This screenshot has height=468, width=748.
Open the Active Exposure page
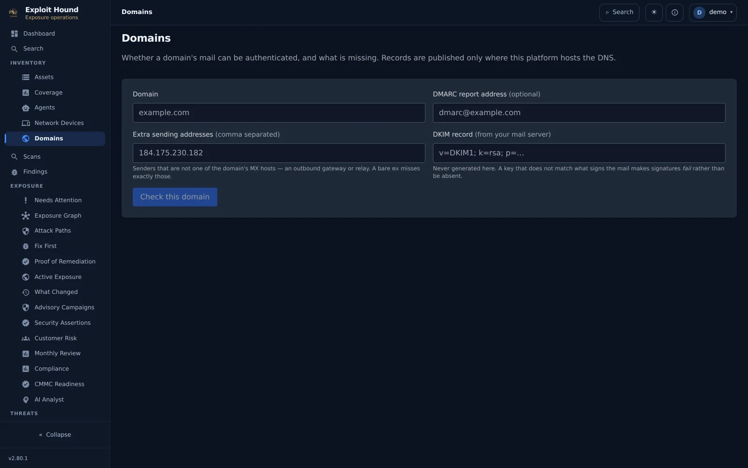(x=55, y=277)
